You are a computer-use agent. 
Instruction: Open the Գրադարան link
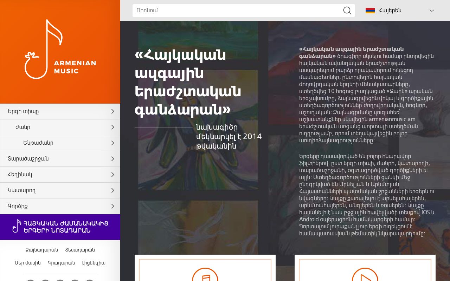(62, 263)
